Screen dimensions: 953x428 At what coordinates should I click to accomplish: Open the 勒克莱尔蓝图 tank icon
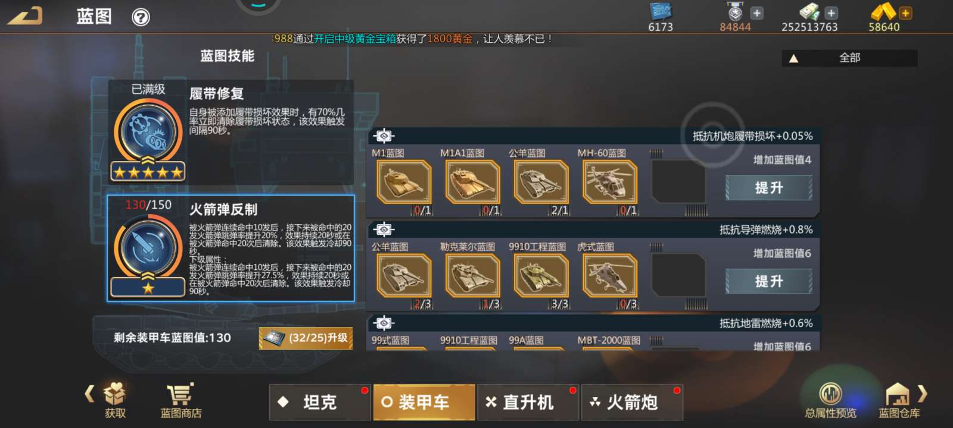tap(473, 276)
